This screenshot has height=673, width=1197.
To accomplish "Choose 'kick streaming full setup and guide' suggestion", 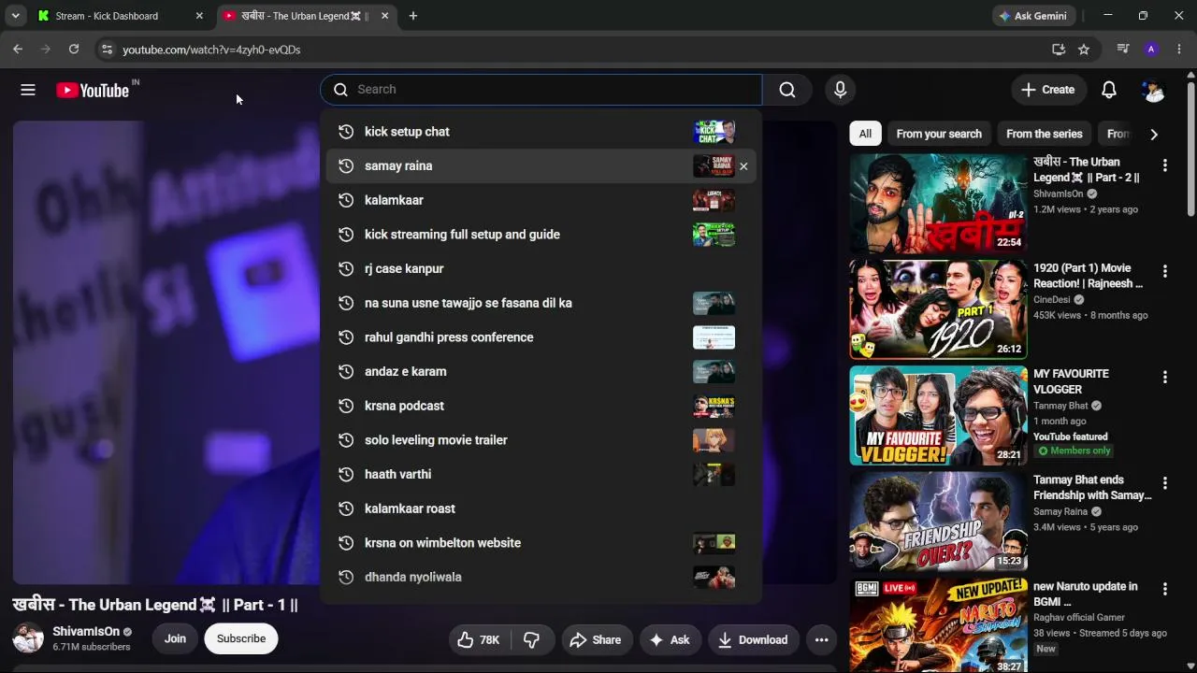I will (541, 235).
